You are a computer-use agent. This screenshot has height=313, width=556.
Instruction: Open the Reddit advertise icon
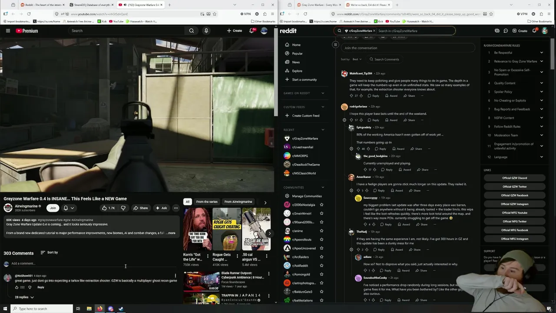click(497, 31)
